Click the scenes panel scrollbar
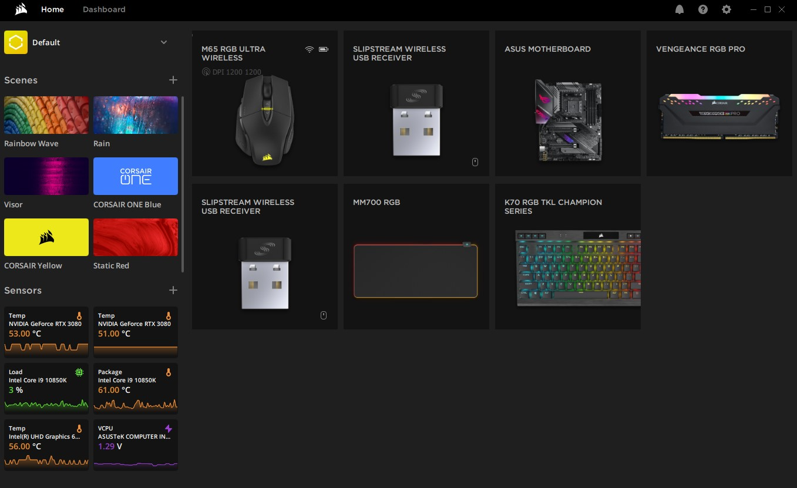 click(x=183, y=184)
